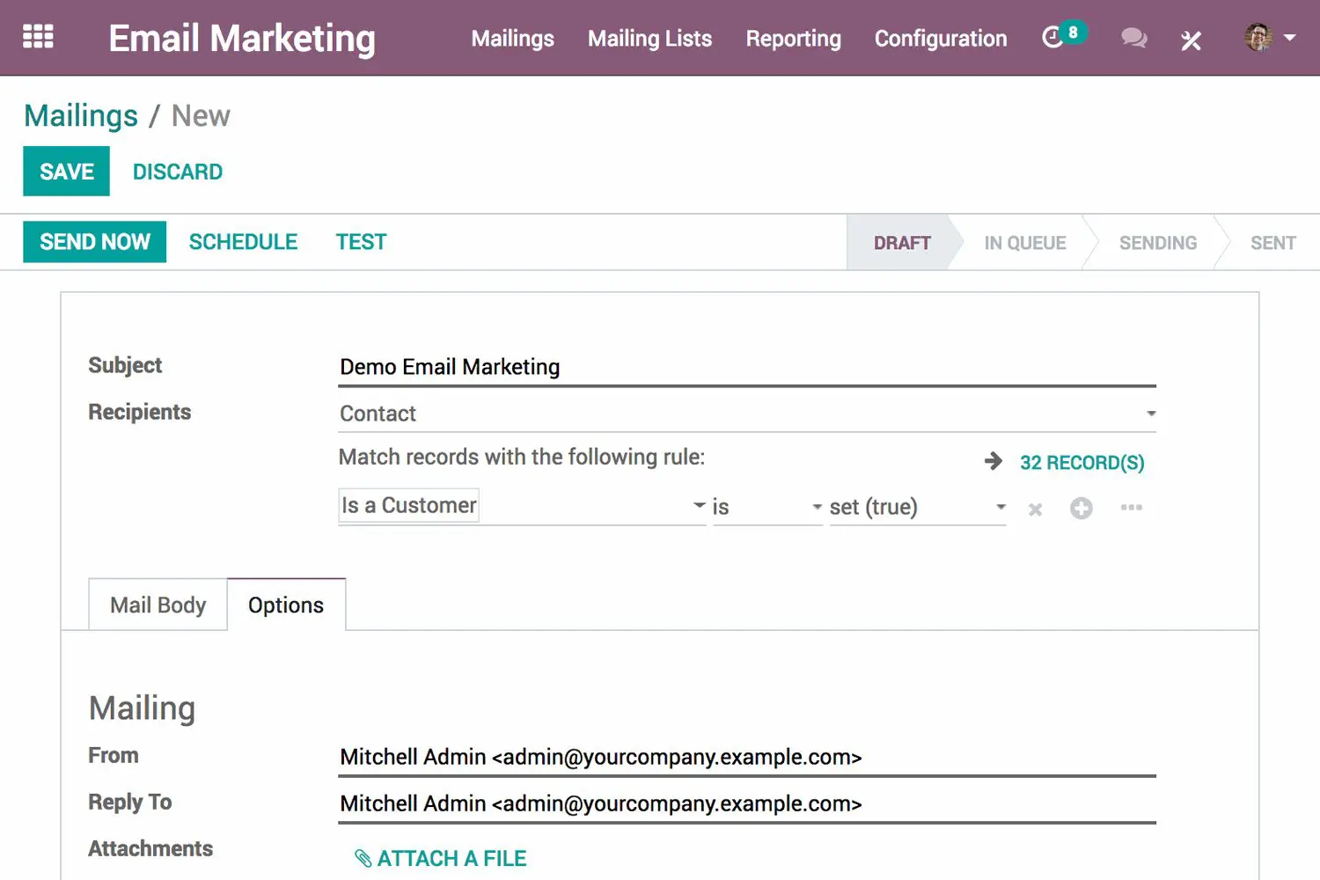Open the Mailing Lists menu
1320x880 pixels.
(x=649, y=39)
